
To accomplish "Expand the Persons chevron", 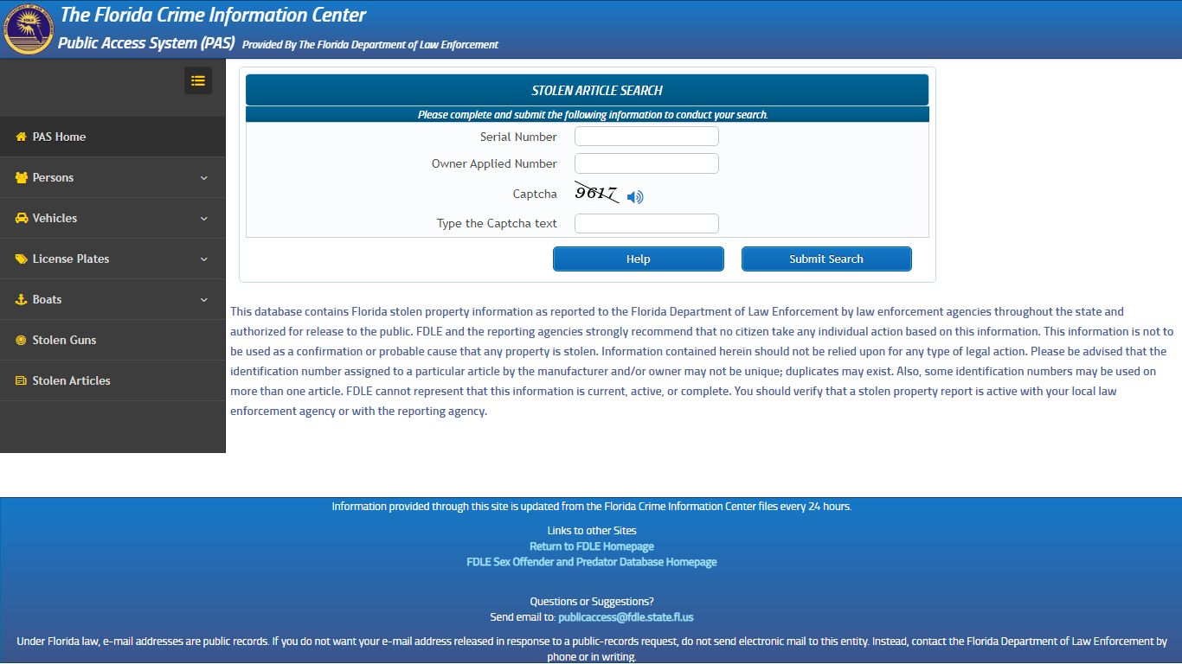I will tap(204, 178).
